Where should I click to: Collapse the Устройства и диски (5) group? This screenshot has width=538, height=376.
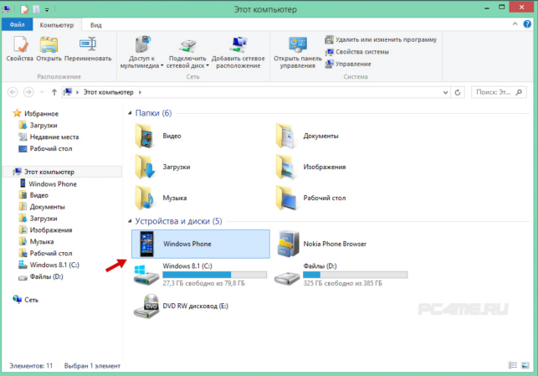click(x=130, y=221)
